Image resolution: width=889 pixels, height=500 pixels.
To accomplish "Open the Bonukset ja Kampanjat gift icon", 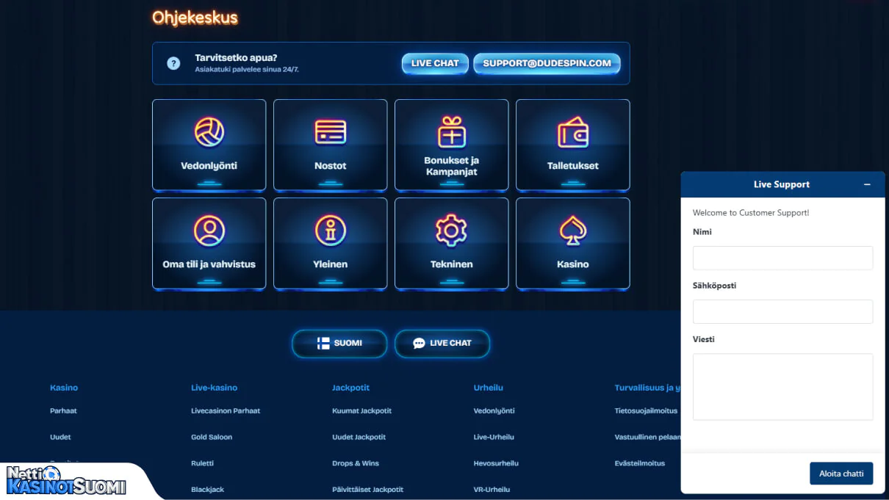I will point(452,132).
